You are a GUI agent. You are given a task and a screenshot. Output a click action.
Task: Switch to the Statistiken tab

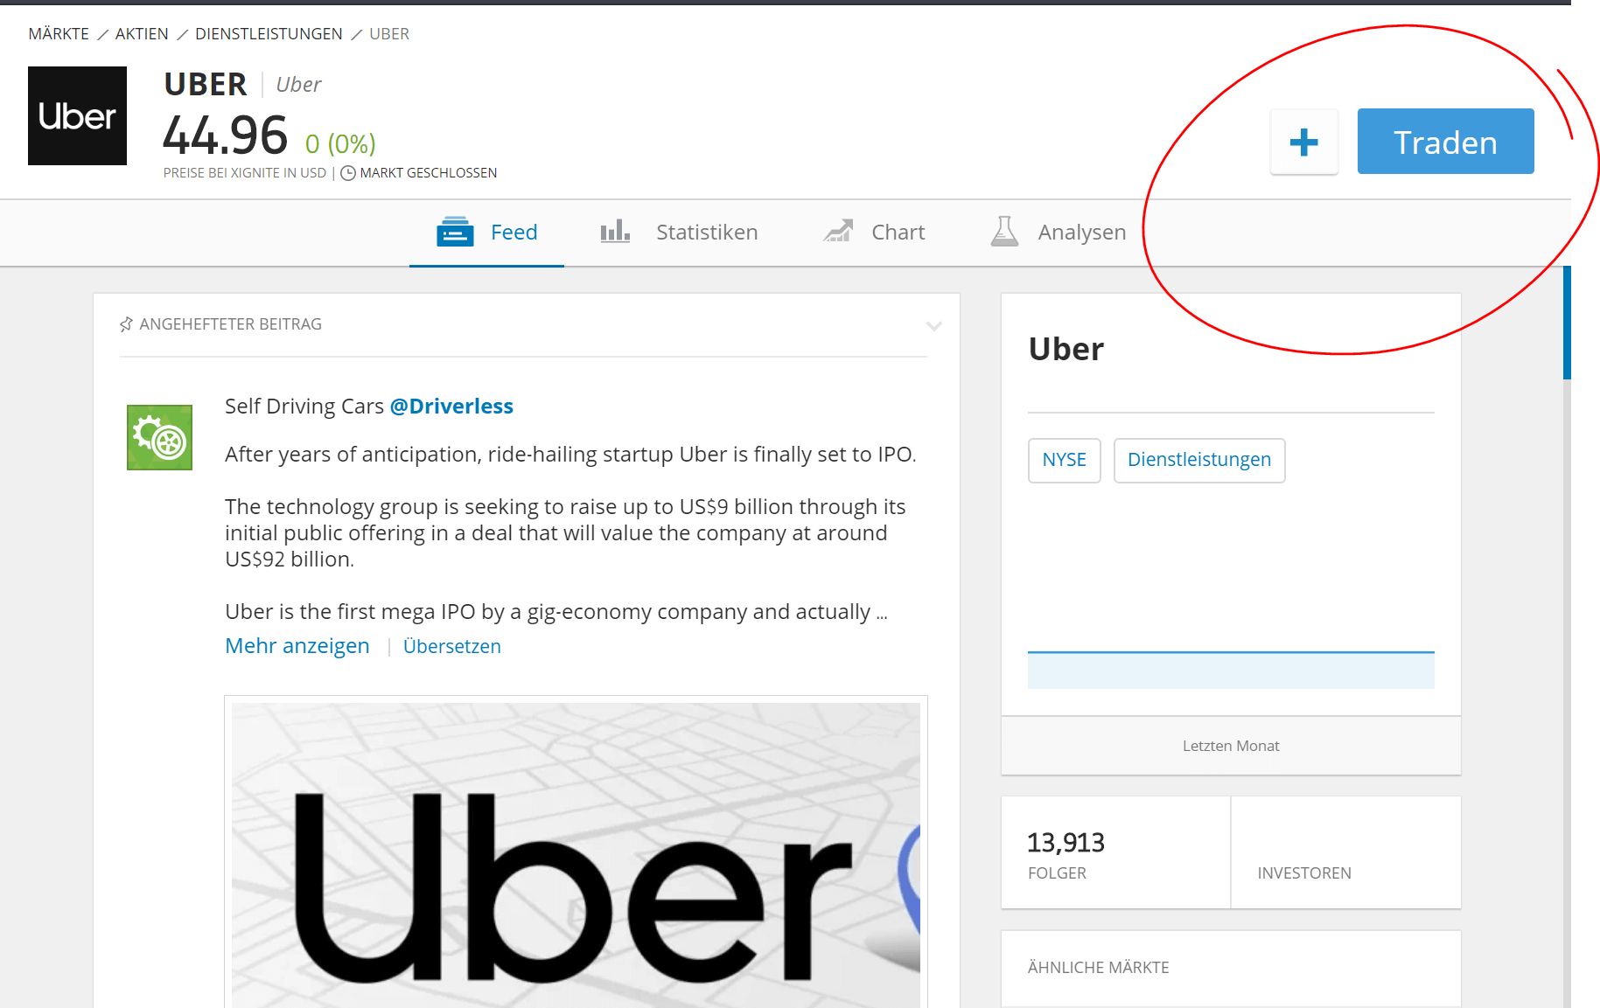[x=679, y=233]
